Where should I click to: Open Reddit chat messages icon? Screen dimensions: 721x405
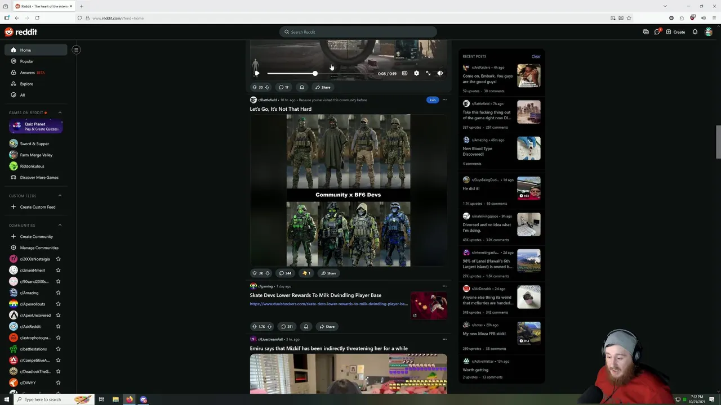click(x=657, y=32)
